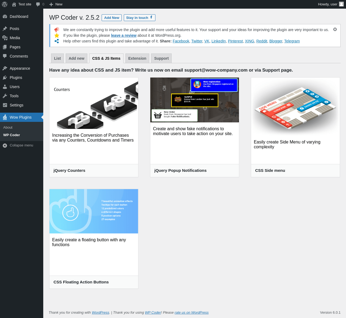Open the Test site home icon

coord(14,4)
